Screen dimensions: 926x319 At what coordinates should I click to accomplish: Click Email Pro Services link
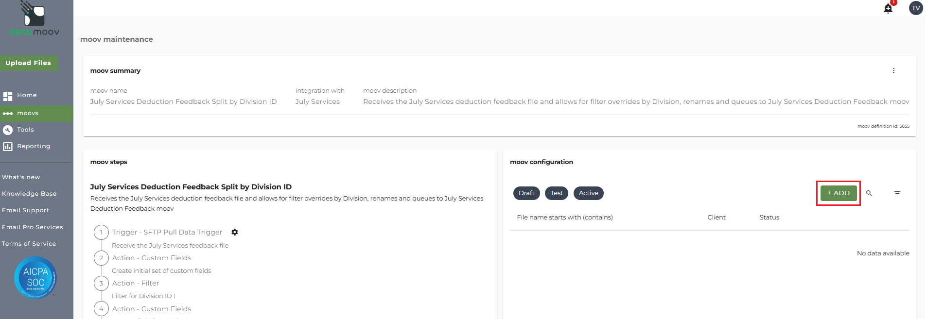(33, 227)
